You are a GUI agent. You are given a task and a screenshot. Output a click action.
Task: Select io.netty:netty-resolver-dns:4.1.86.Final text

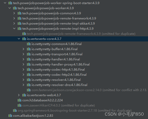coord(59,85)
